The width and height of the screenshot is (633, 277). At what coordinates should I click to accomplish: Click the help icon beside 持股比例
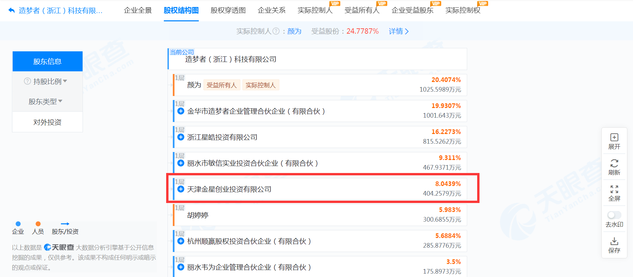[27, 81]
